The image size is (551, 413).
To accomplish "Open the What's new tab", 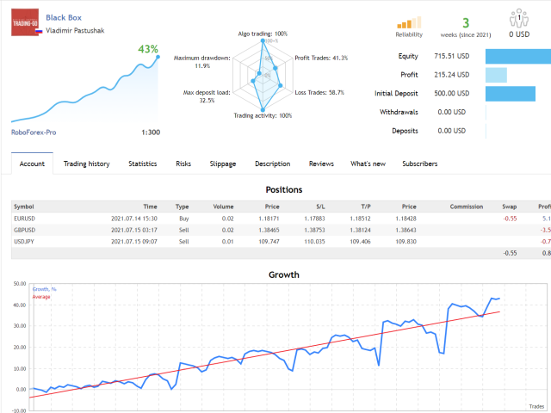I will pyautogui.click(x=368, y=163).
